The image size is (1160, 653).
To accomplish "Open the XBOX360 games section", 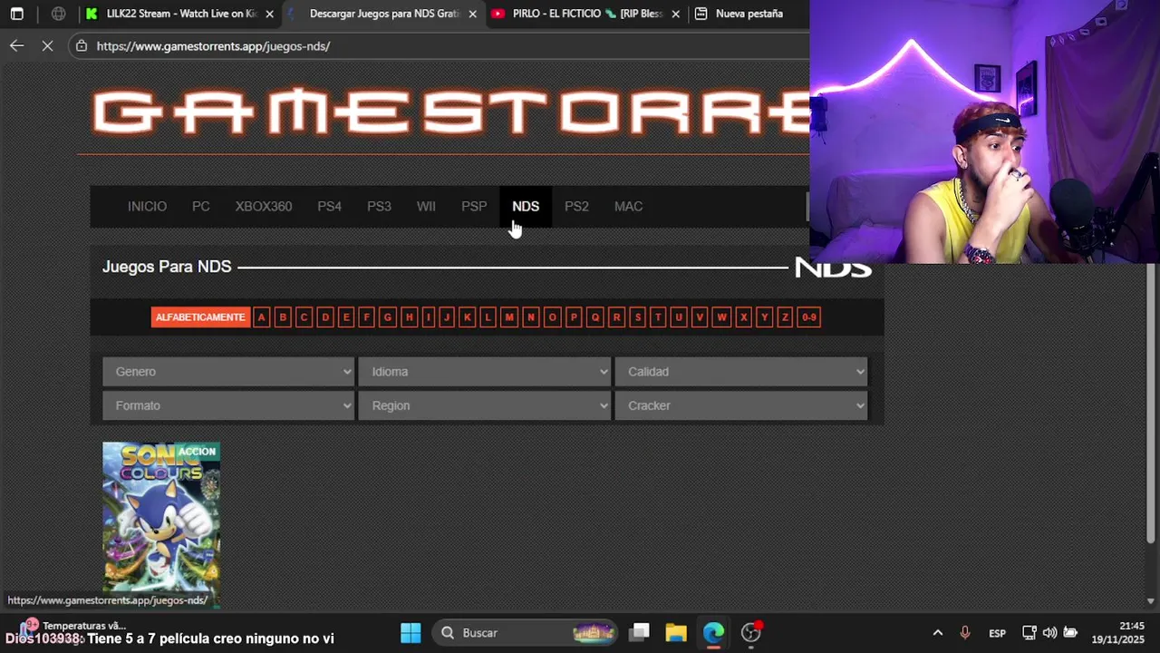I will tap(264, 206).
